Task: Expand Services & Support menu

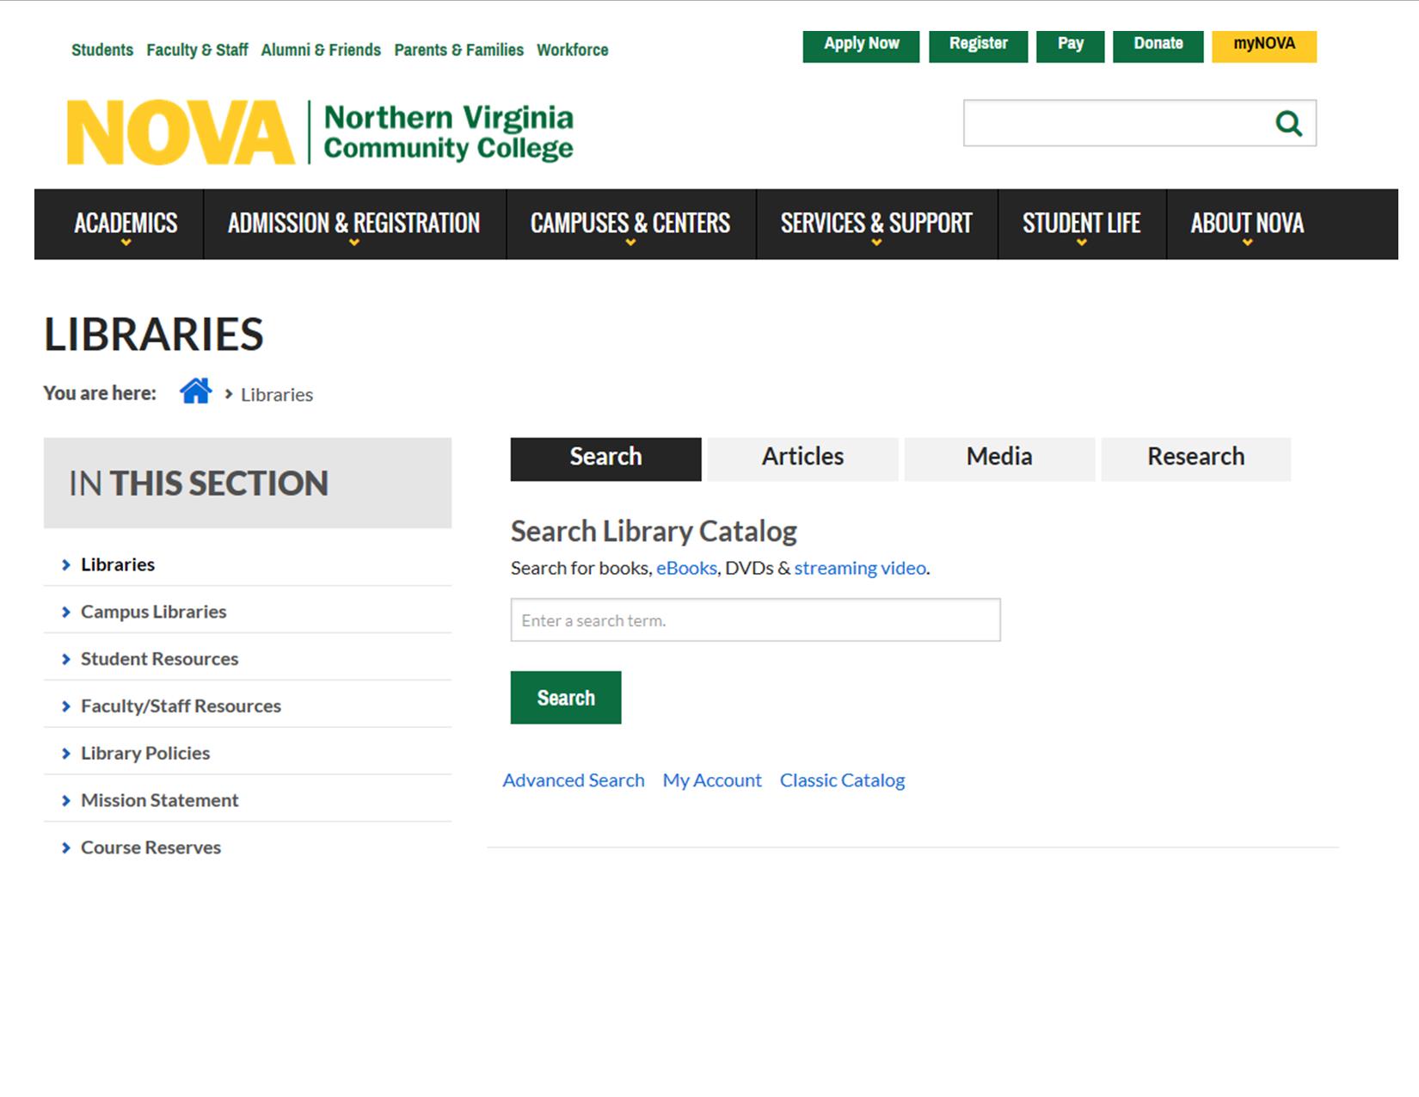Action: pos(876,224)
